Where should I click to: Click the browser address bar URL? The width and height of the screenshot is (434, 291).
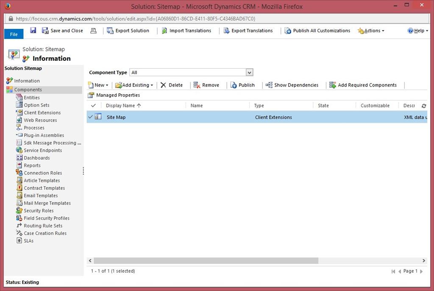[136, 19]
